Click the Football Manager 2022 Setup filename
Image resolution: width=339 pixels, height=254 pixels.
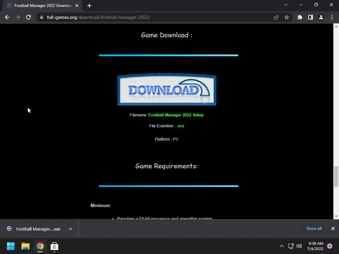coord(176,115)
